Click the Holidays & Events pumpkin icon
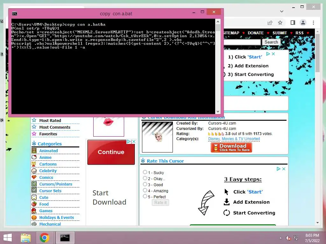The height and width of the screenshot is (244, 326). 34,217
